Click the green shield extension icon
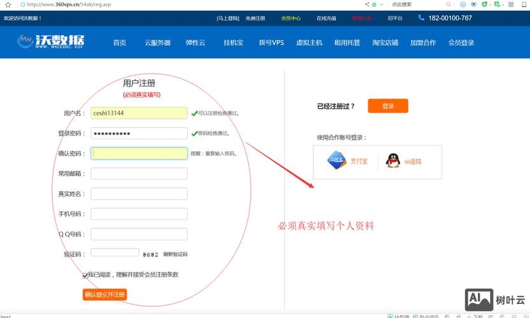 (484, 4)
